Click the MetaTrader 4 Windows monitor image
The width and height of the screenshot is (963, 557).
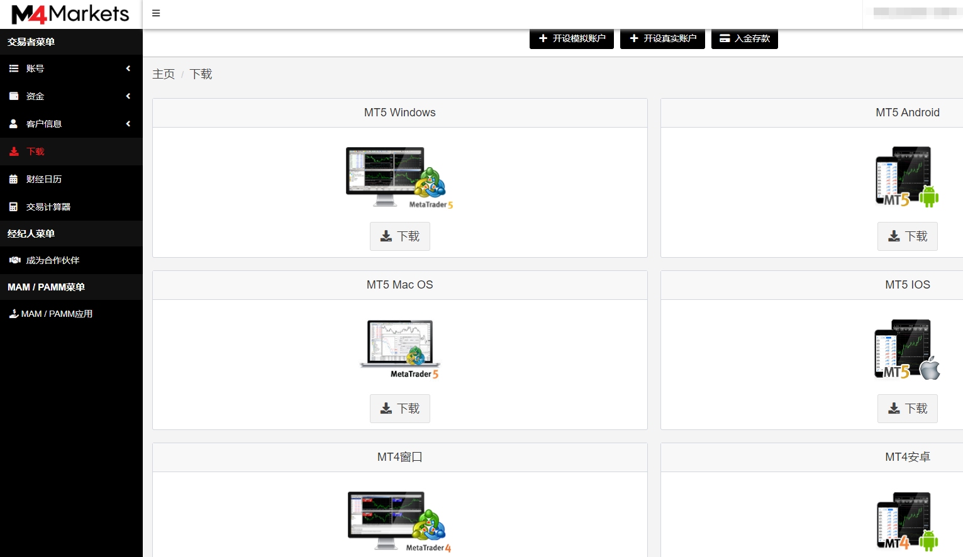[400, 522]
